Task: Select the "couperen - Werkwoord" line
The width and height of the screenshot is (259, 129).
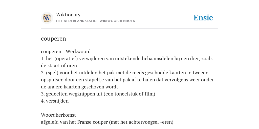Action: click(66, 51)
